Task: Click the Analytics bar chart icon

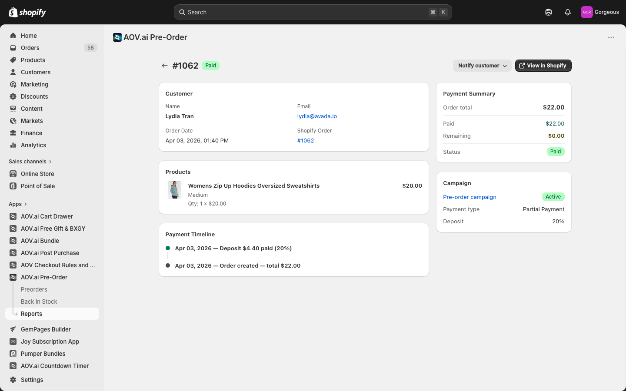Action: [x=13, y=145]
